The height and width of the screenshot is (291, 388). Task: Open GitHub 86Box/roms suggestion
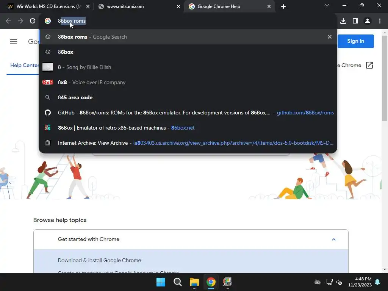point(188,113)
